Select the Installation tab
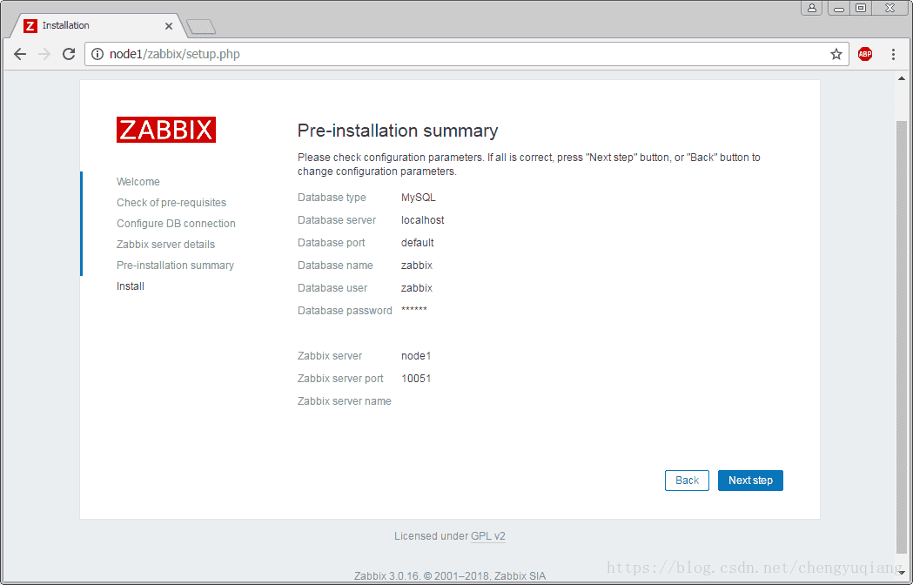This screenshot has width=913, height=585. tap(97, 25)
